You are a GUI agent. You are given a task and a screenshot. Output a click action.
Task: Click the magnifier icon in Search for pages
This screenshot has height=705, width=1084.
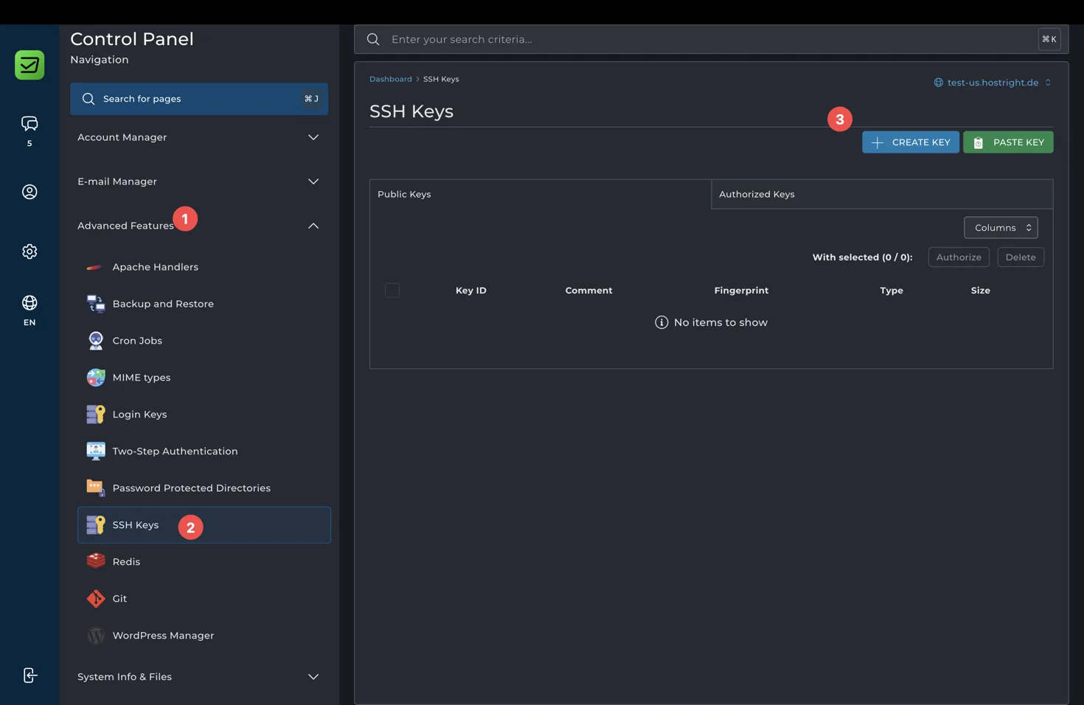(x=88, y=99)
